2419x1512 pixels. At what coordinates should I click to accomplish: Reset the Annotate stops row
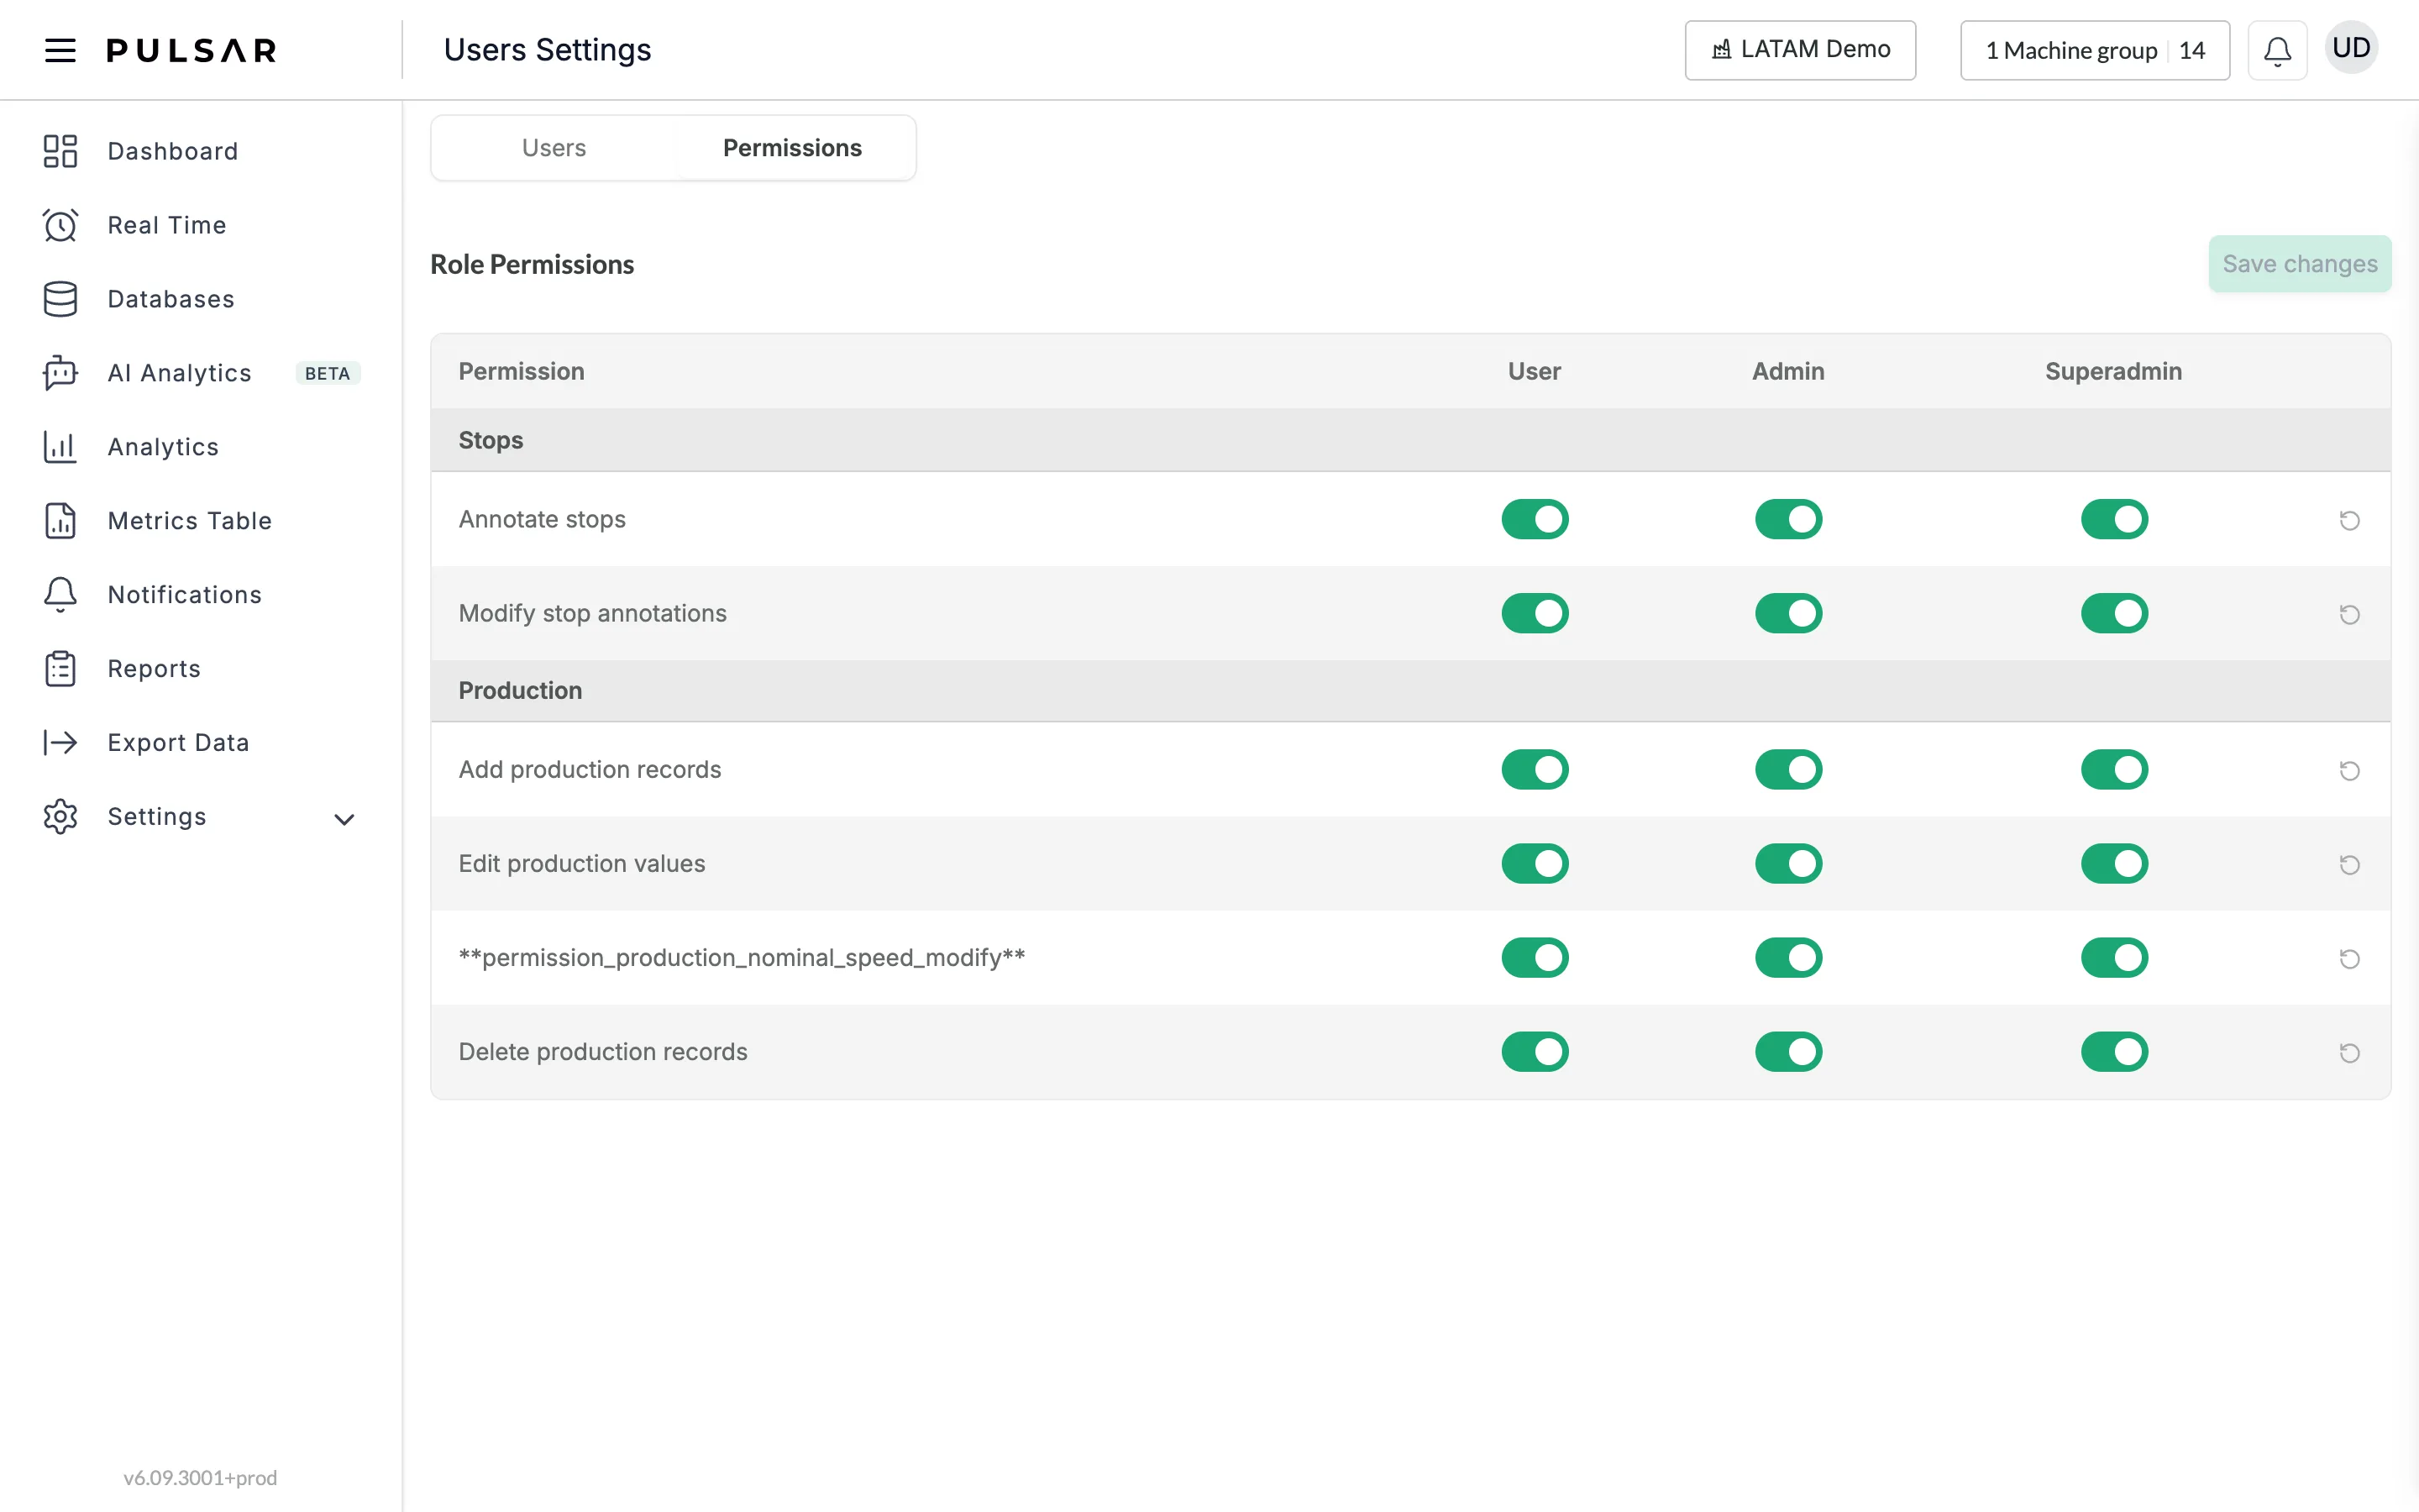(x=2350, y=520)
